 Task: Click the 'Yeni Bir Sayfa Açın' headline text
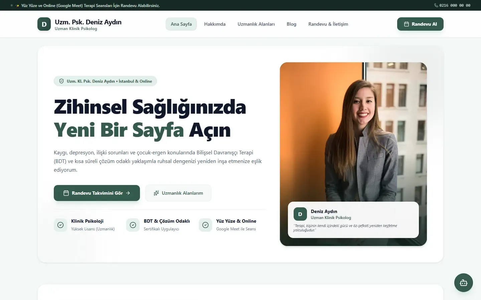(142, 130)
